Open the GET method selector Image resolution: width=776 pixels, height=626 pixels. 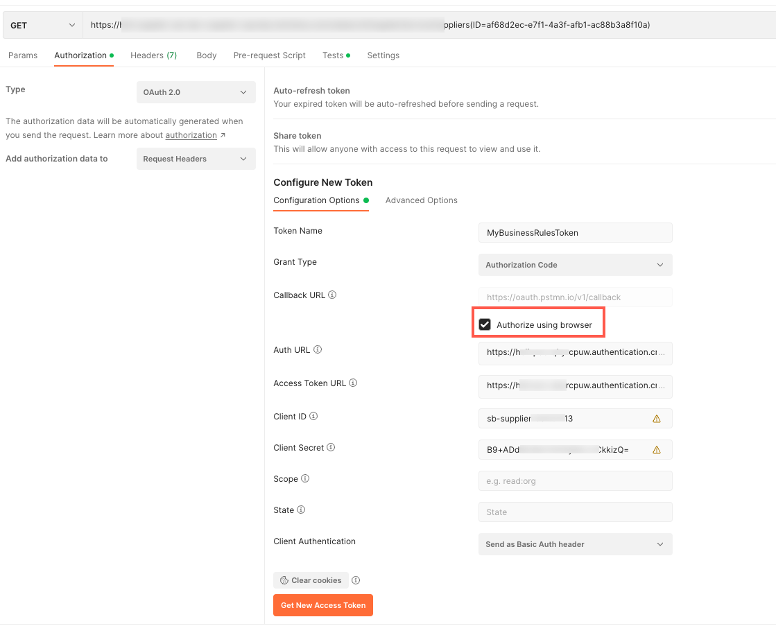[42, 24]
